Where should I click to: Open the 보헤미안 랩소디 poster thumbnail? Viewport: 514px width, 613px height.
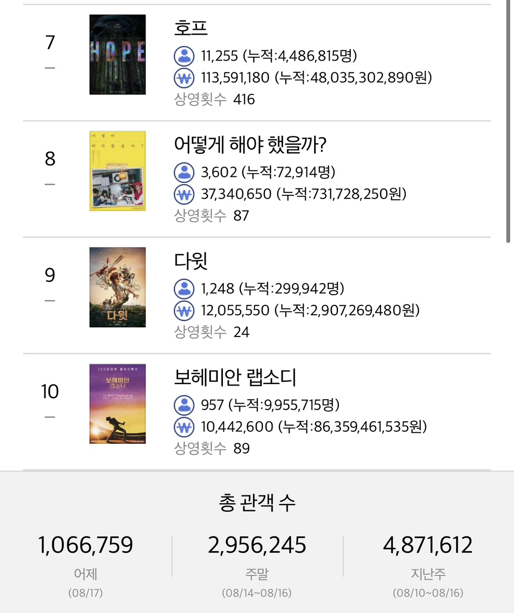pyautogui.click(x=117, y=404)
